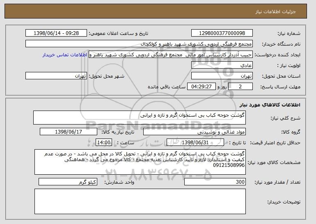316x224 pixels.
Task: Click the price validity date field 1398/06/31
Action: pos(195,143)
